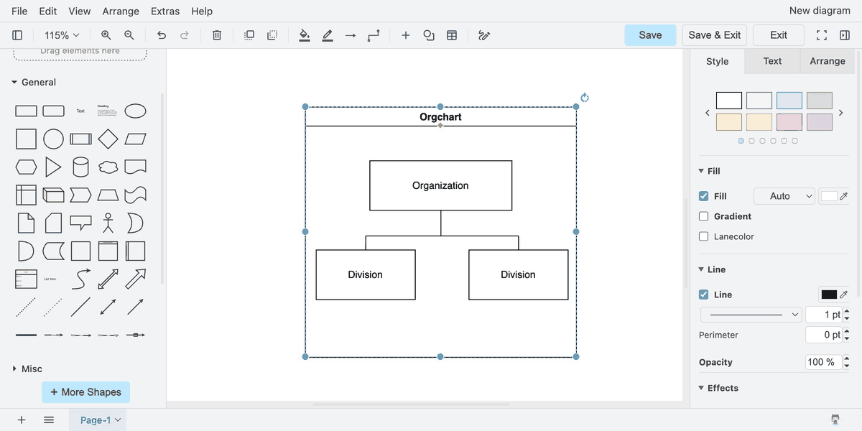Uncheck the Line checkbox
Viewport: 862px width, 431px height.
(704, 295)
